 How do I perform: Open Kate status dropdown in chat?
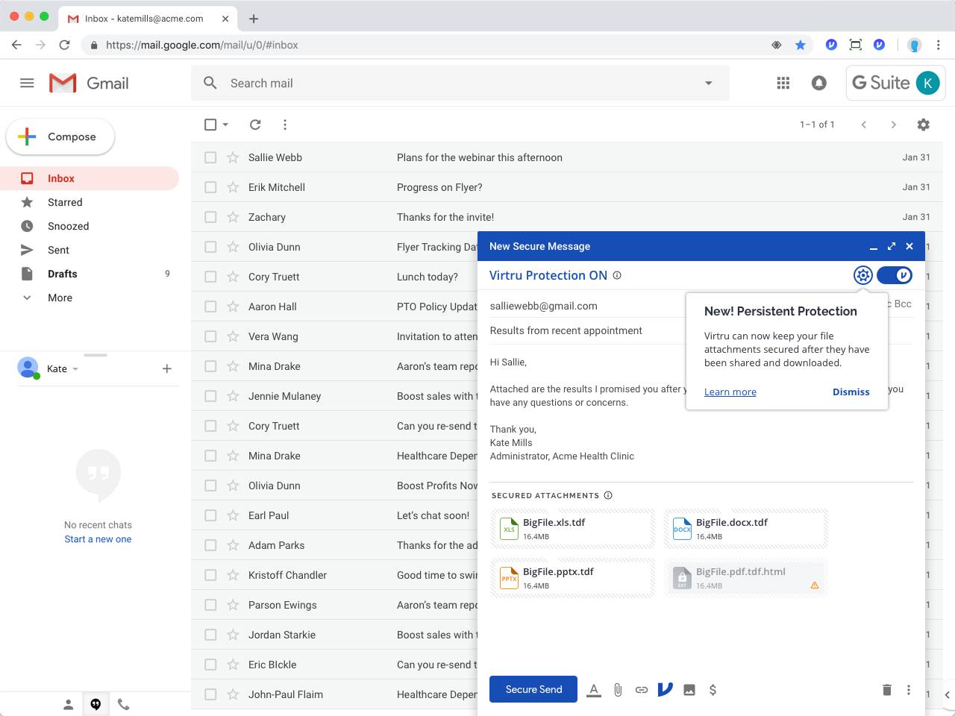(x=75, y=369)
